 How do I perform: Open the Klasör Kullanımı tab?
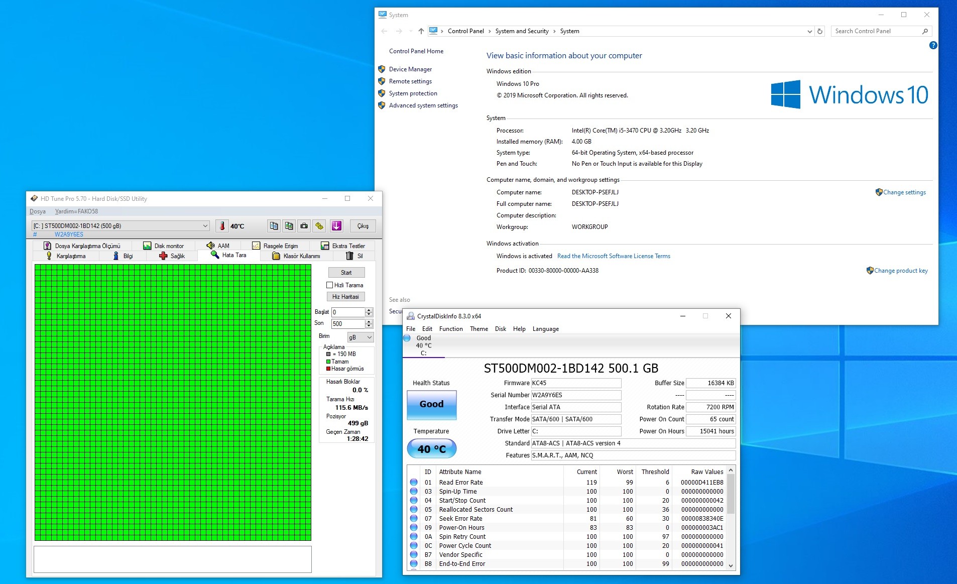(296, 256)
